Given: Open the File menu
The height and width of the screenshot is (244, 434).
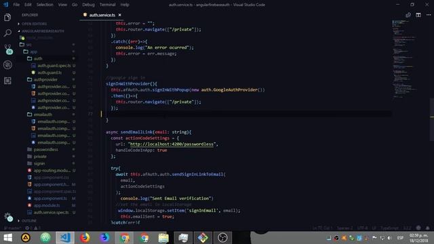Looking at the screenshot, I should click(16, 5).
